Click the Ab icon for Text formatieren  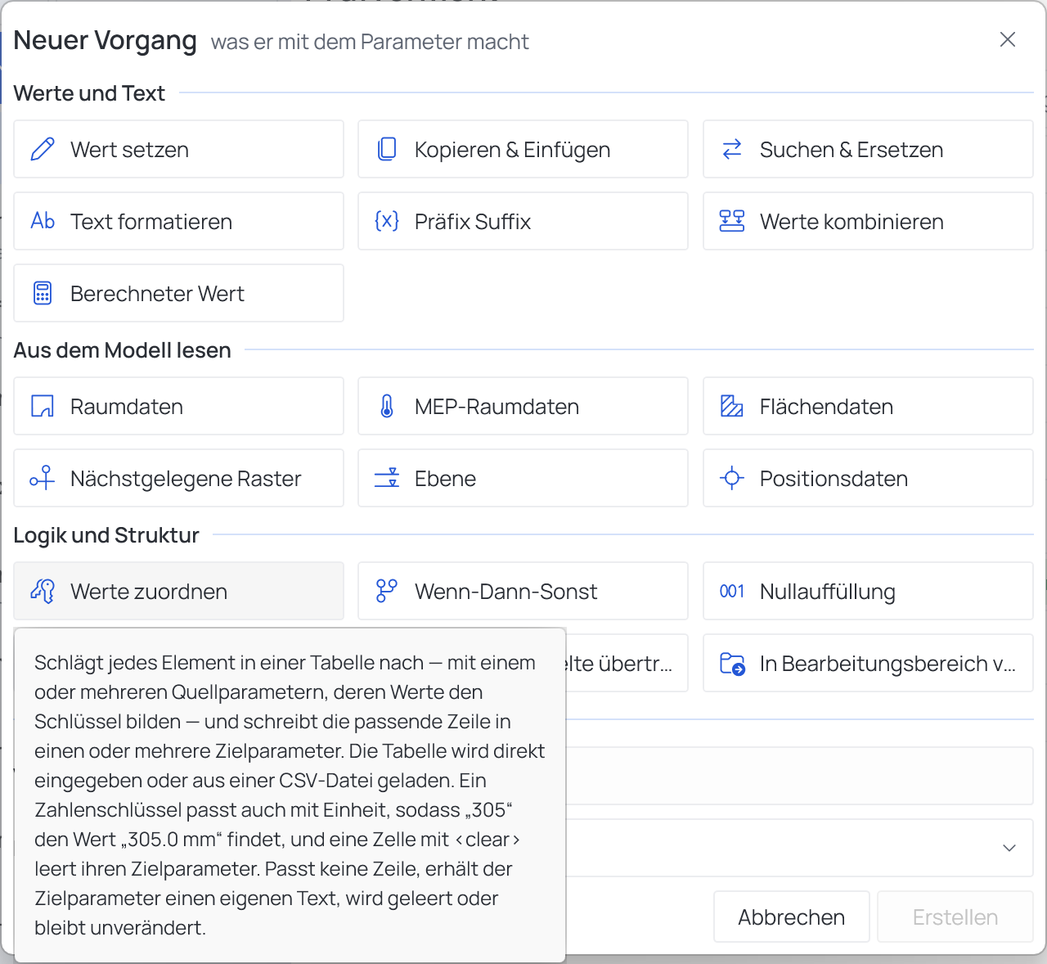[43, 221]
